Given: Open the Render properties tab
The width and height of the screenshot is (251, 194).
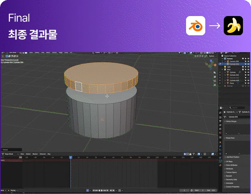Looking at the screenshot, I should [220, 117].
